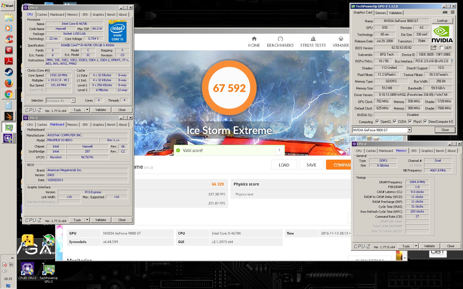Open Bench tab in top CPU-Z window
This screenshot has width=463, height=289.
tap(111, 15)
